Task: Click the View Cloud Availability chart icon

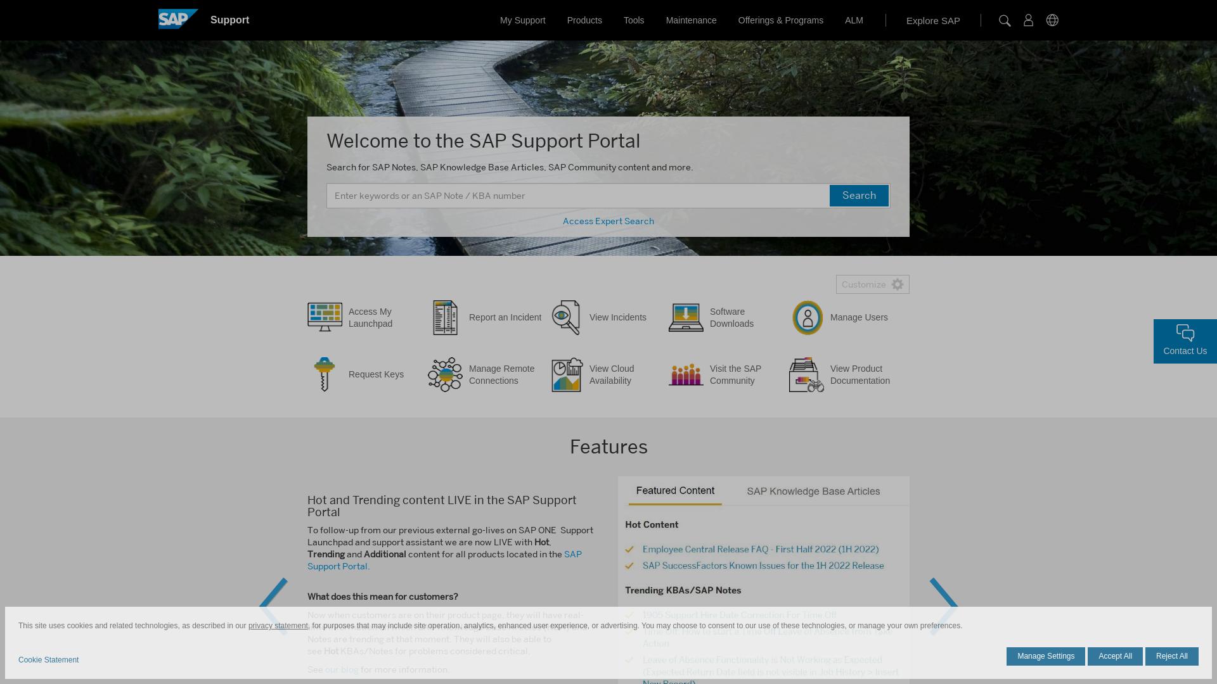Action: [x=567, y=374]
